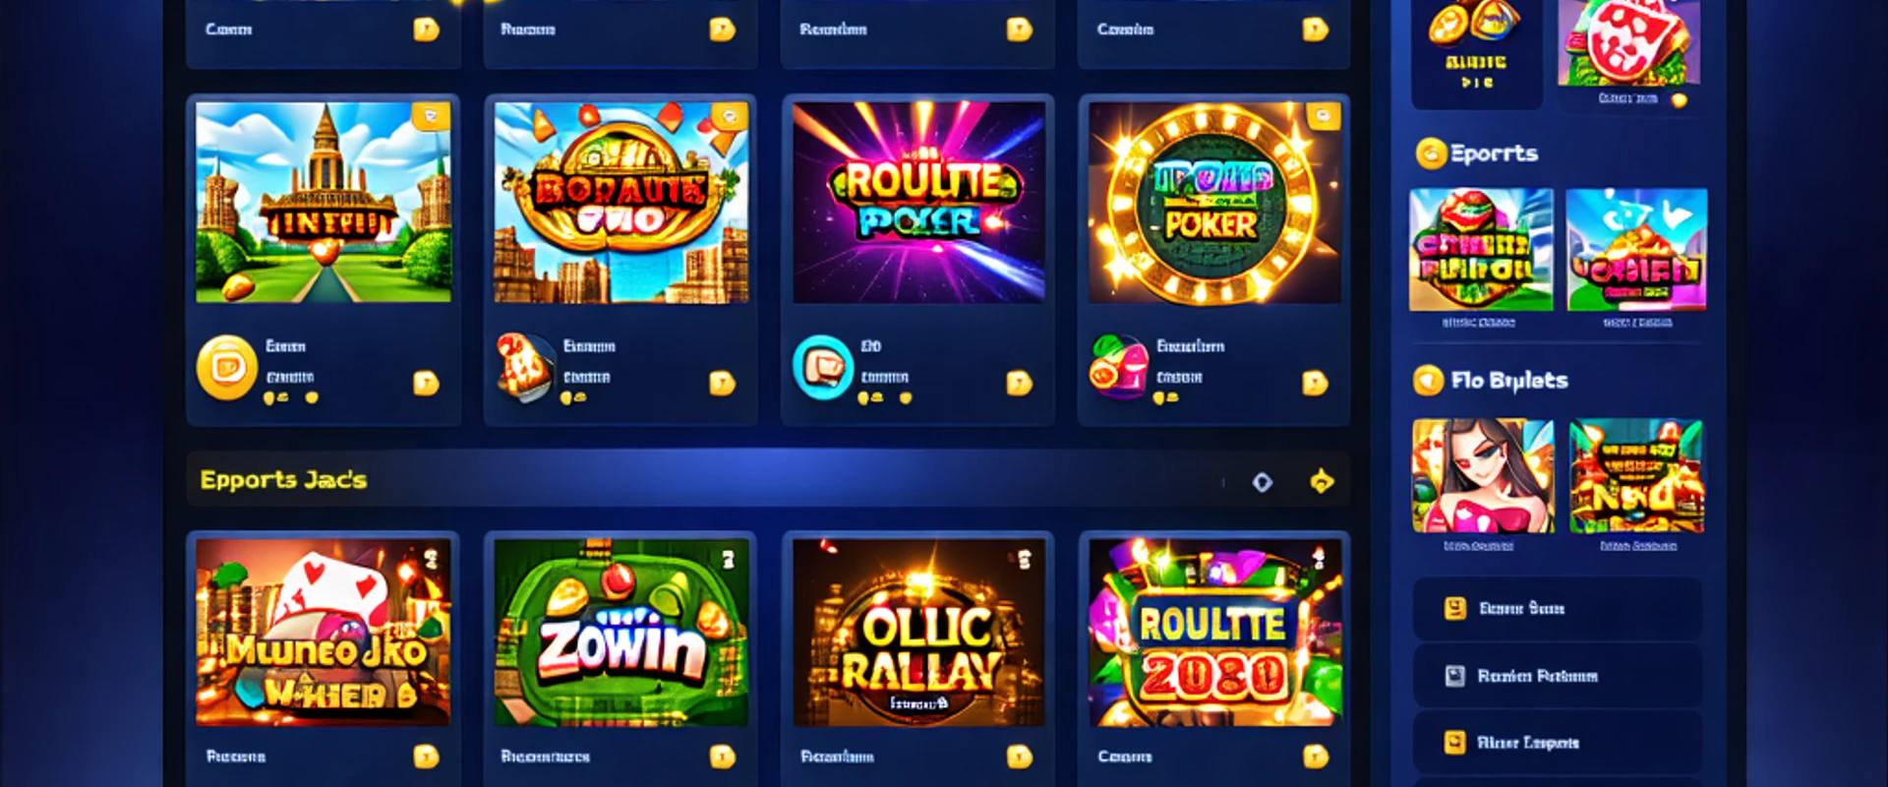The height and width of the screenshot is (787, 1888).
Task: Open the Zowin game thumbnail
Action: click(620, 633)
